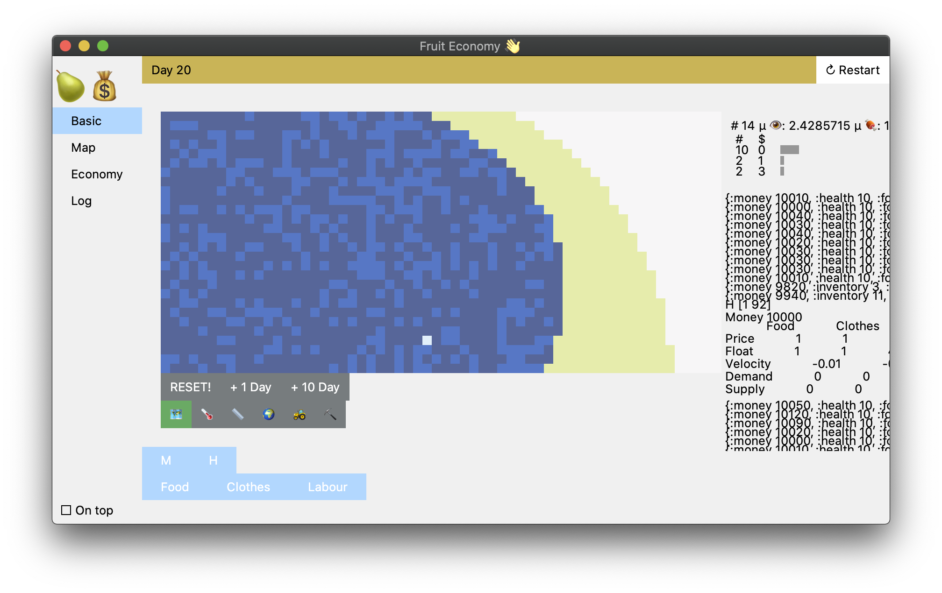
Task: Switch to the Economy tab
Action: 97,174
